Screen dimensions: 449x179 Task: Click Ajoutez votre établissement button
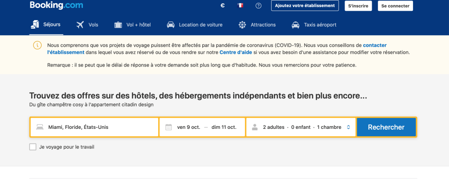[305, 6]
